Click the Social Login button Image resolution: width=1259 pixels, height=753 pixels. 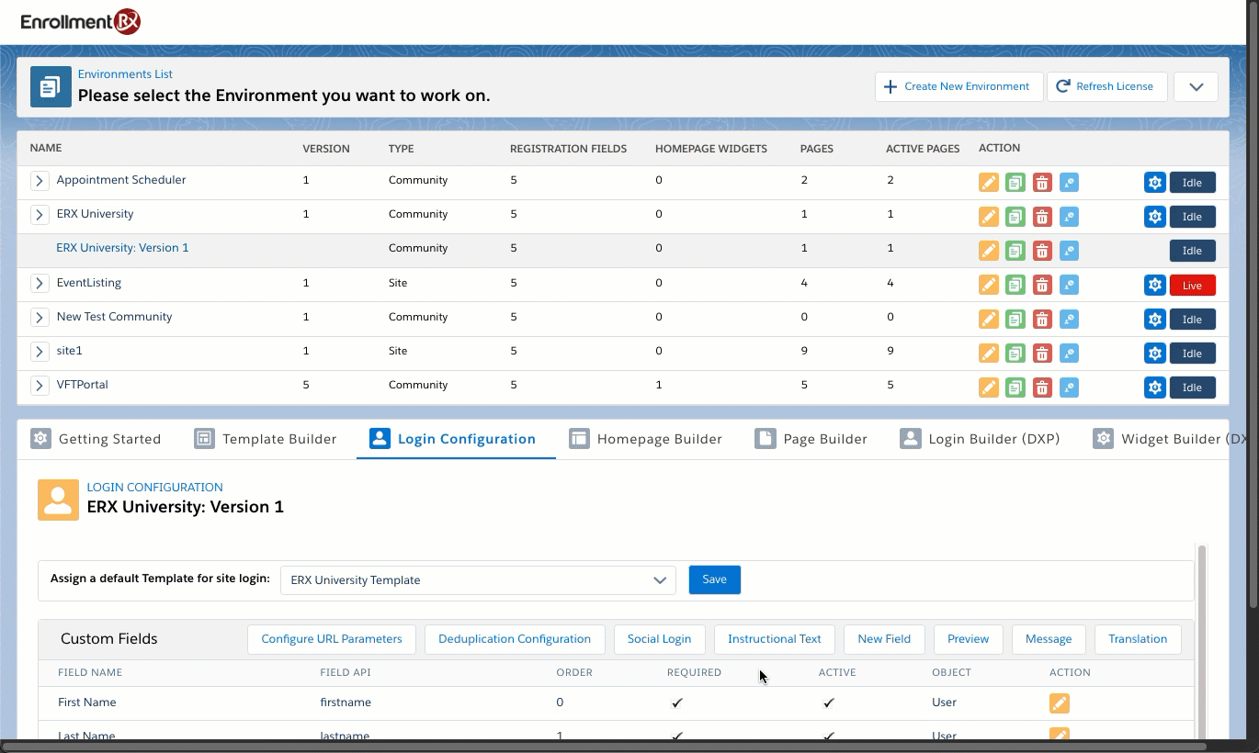coord(659,639)
